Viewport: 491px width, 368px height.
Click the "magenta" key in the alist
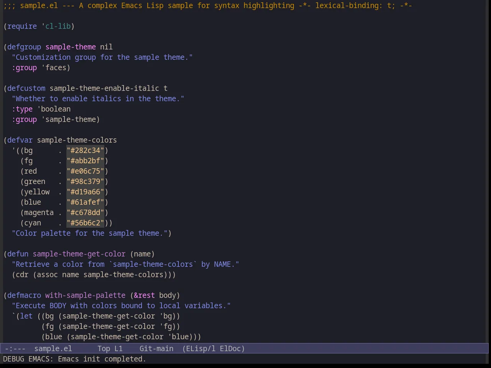pos(39,212)
